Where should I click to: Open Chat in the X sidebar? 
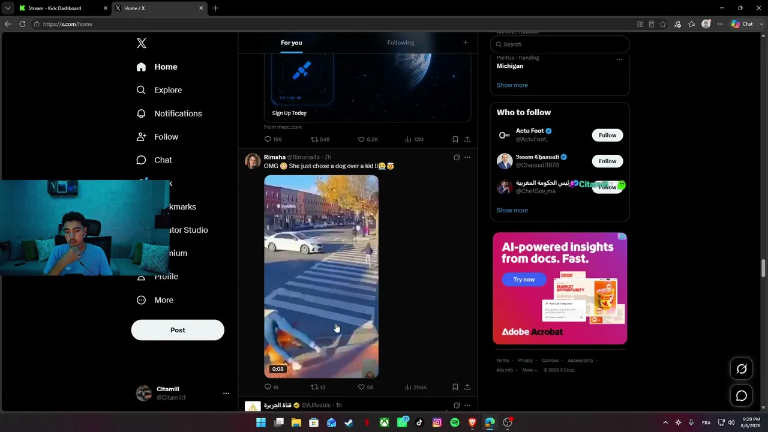[154, 160]
